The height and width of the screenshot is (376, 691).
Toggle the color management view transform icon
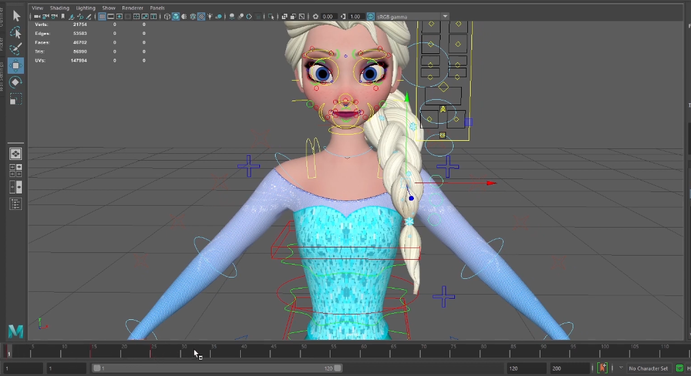pyautogui.click(x=371, y=16)
